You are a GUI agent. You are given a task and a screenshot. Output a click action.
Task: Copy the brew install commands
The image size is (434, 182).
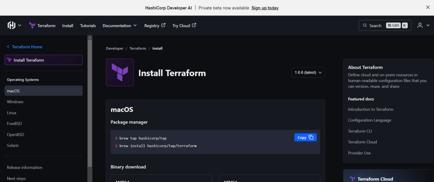point(305,137)
